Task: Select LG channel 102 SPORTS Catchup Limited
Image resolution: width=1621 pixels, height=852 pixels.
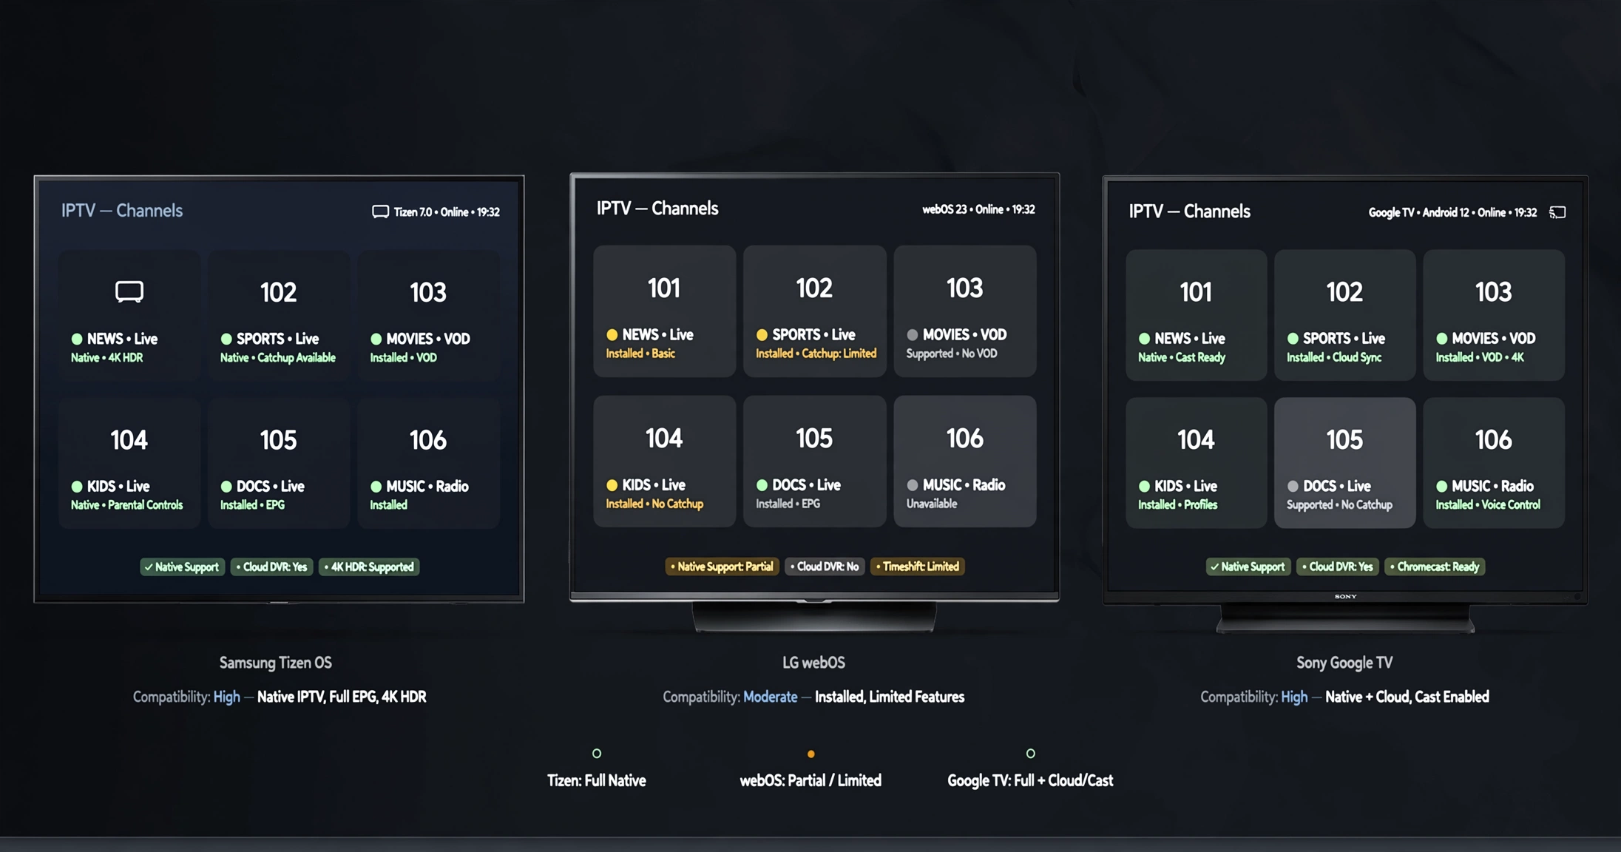Action: pyautogui.click(x=814, y=311)
